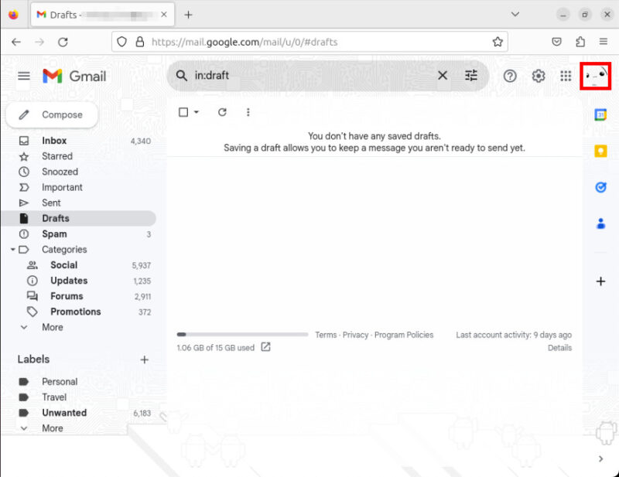
Task: Open Google Keep from the side panel
Action: (x=601, y=151)
